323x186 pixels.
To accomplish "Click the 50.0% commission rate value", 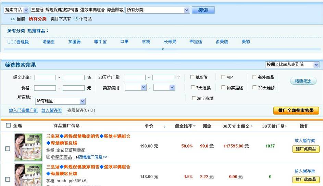I will [187, 146].
